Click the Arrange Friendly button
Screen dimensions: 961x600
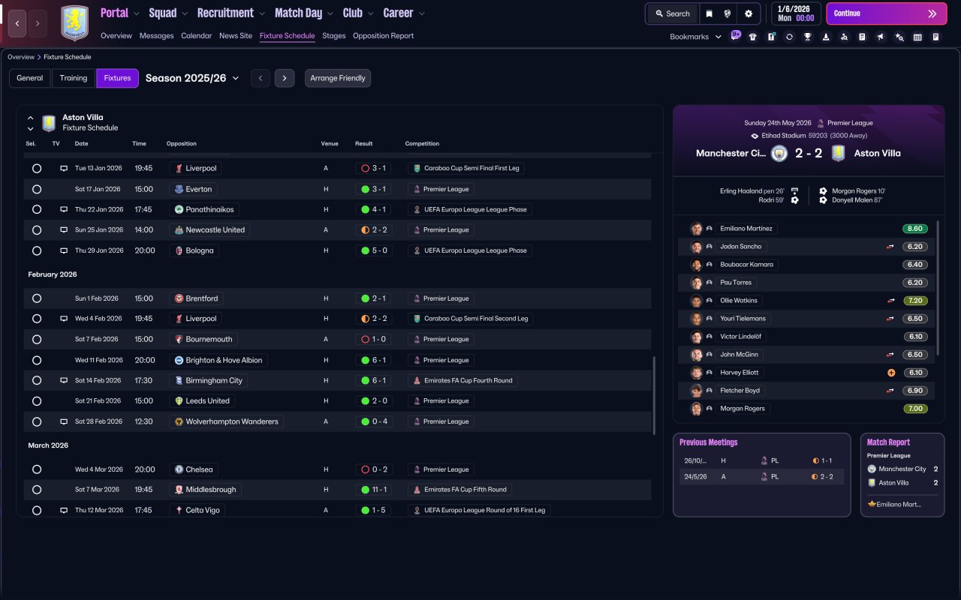[x=338, y=78]
